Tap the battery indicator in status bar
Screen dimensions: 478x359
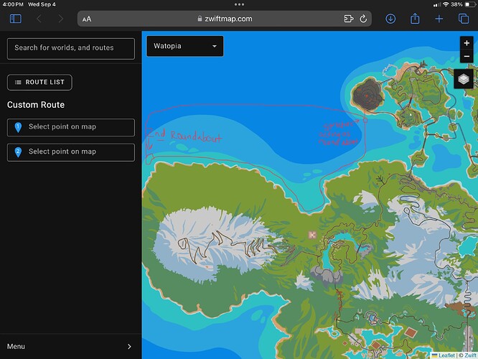point(469,4)
